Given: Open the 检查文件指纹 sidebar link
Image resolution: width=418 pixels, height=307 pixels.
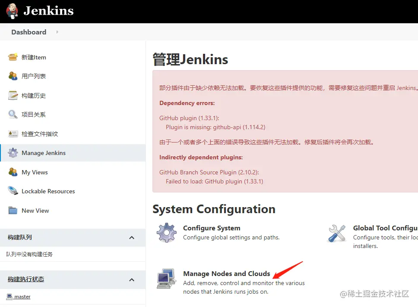Looking at the screenshot, I should pos(40,134).
